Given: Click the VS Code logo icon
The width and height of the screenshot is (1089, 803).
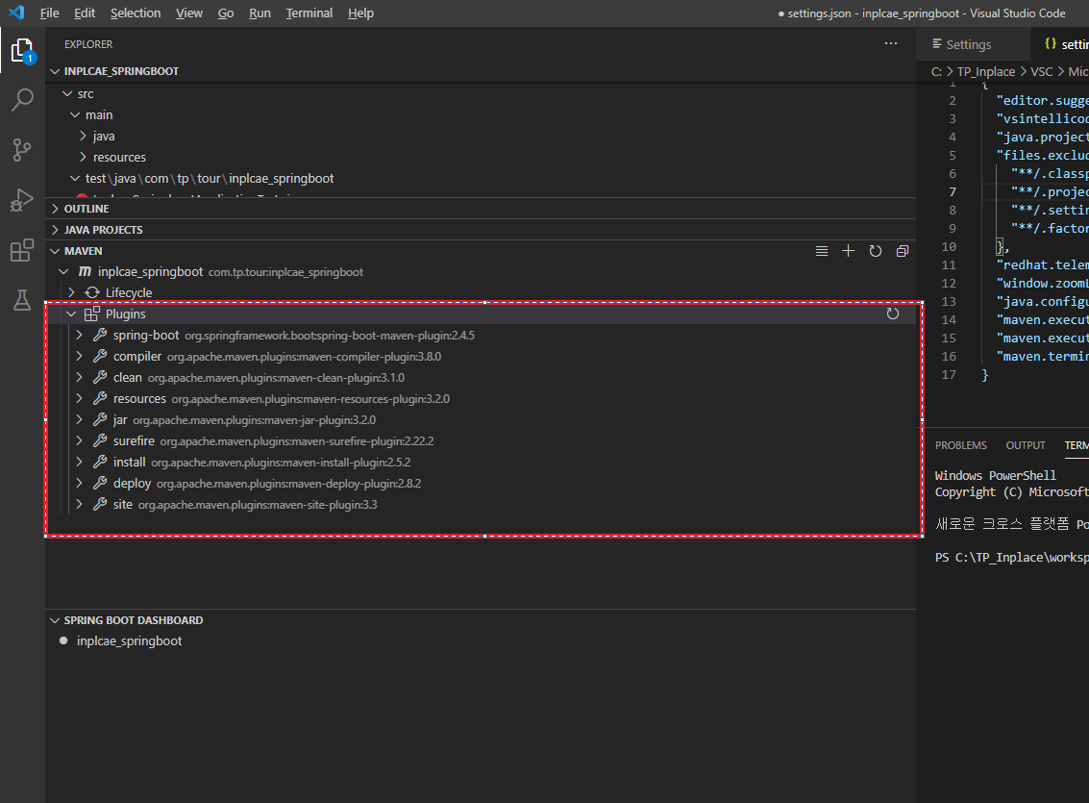Looking at the screenshot, I should tap(16, 13).
